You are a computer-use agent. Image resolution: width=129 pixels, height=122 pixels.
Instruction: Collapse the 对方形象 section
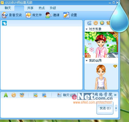pyautogui.click(x=87, y=29)
